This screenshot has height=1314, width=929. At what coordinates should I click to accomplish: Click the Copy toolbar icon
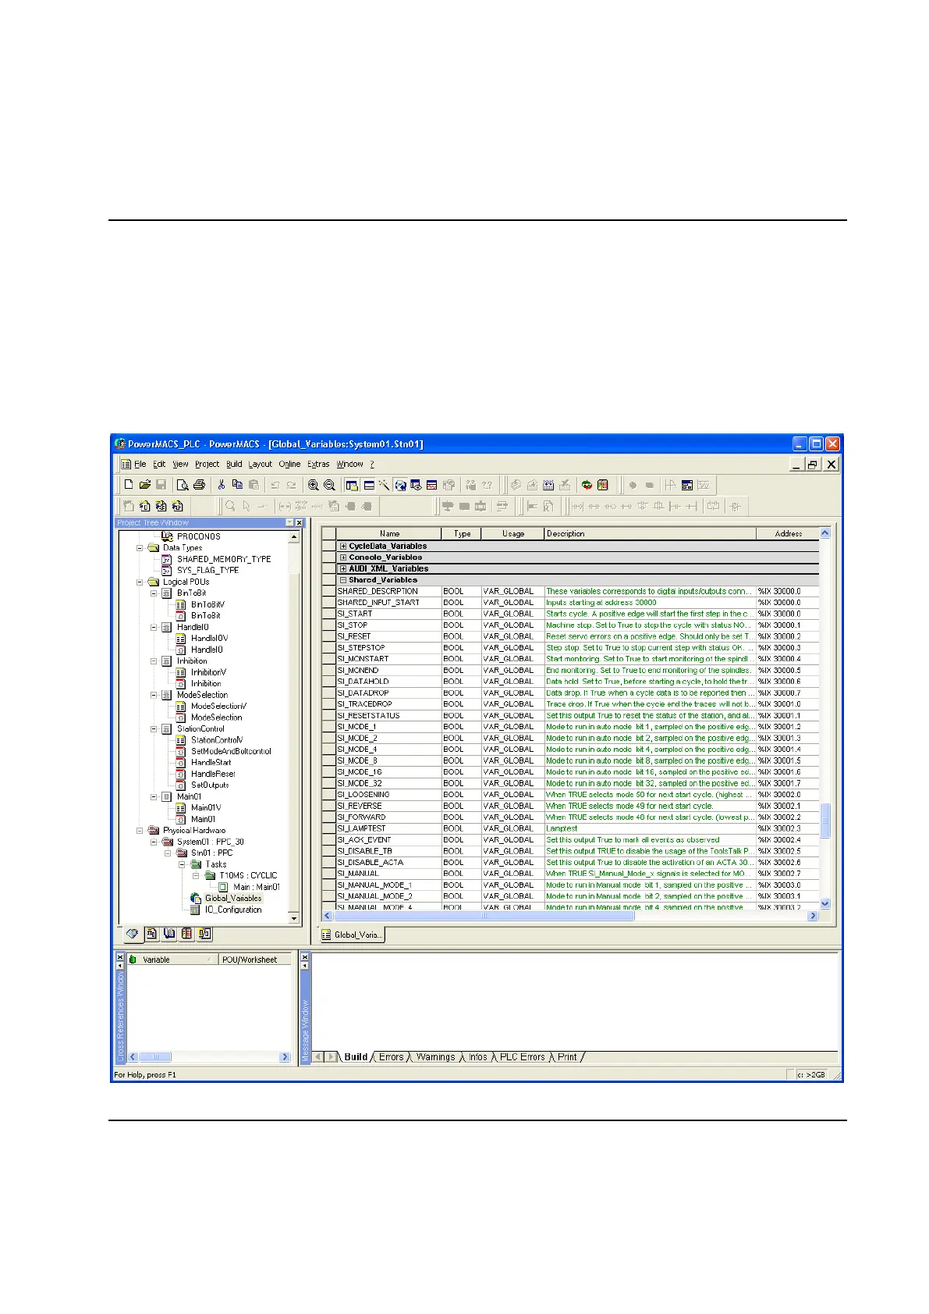tap(238, 485)
